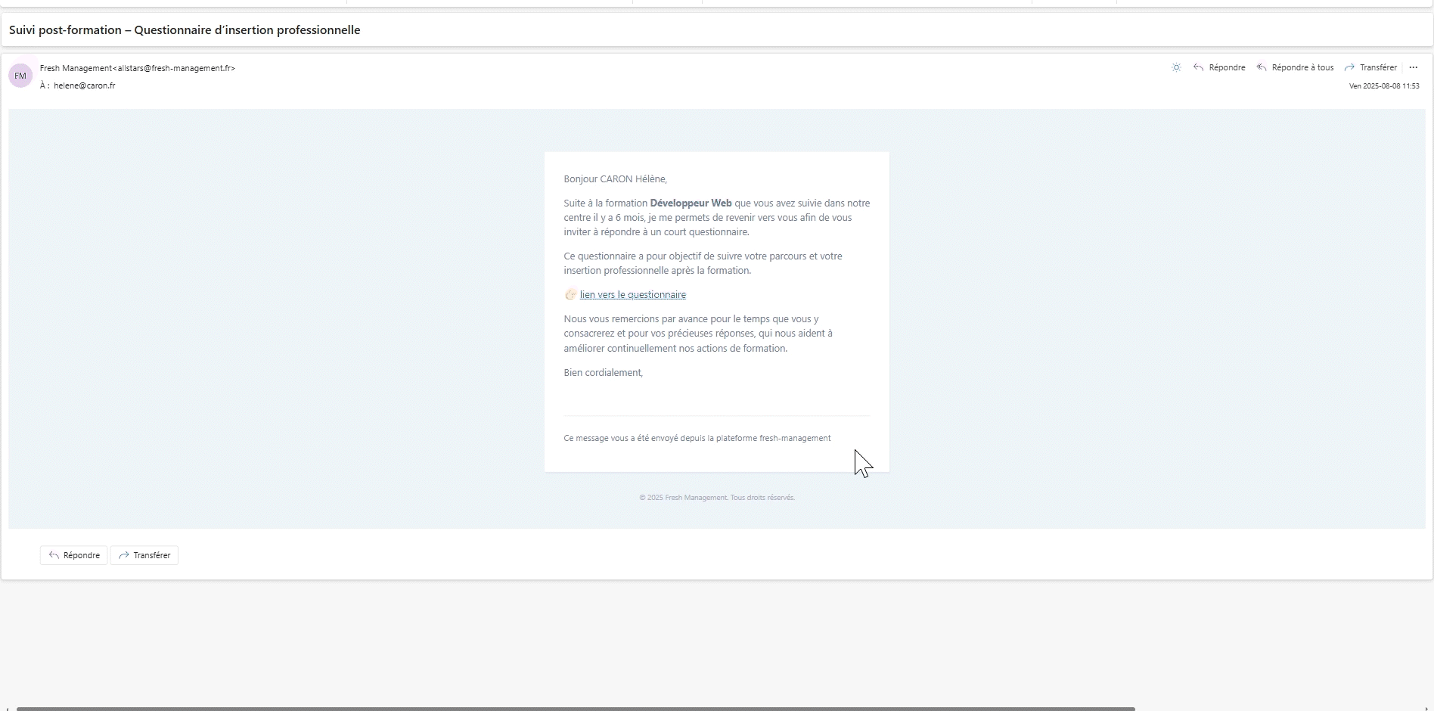
Task: Toggle the sun icon for light/dark message view
Action: click(1176, 67)
